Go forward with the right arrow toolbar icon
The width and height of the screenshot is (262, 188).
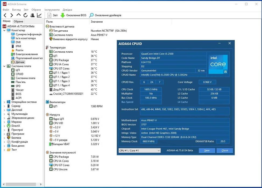[12, 15]
